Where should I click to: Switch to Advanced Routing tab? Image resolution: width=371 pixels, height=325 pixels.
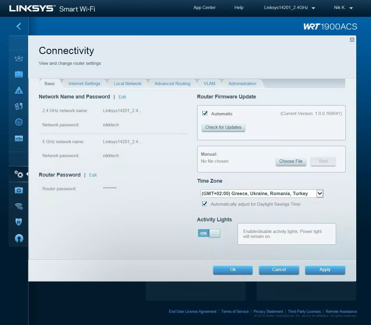coord(172,84)
